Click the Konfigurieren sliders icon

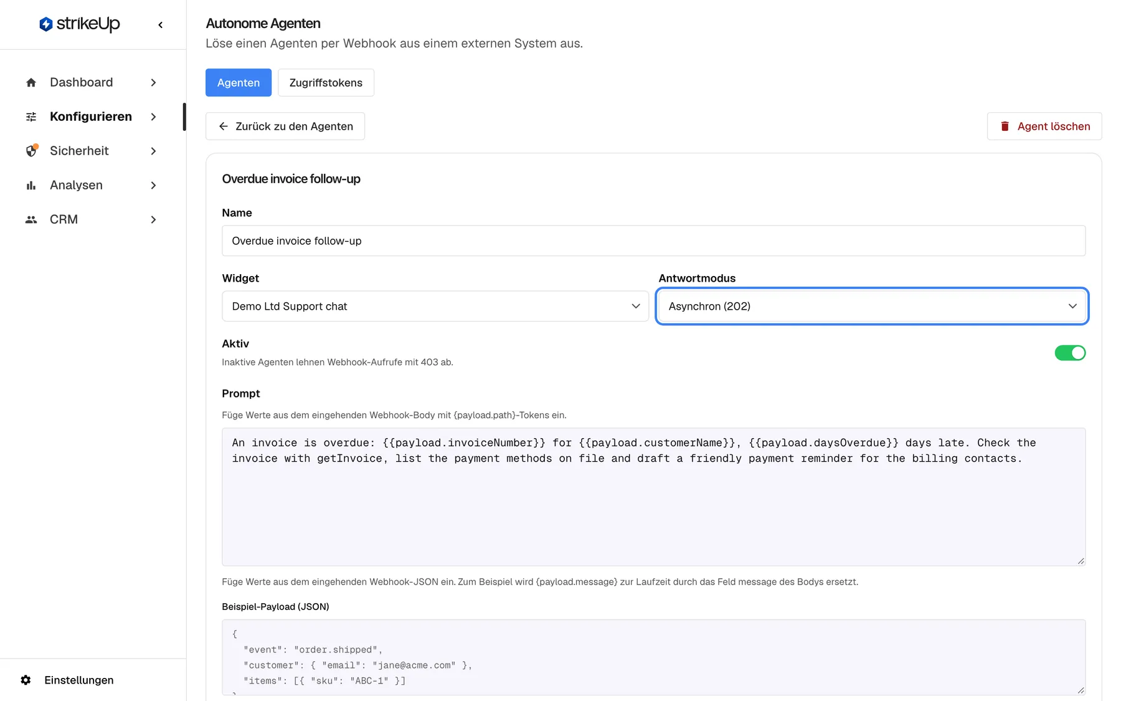[x=31, y=117]
